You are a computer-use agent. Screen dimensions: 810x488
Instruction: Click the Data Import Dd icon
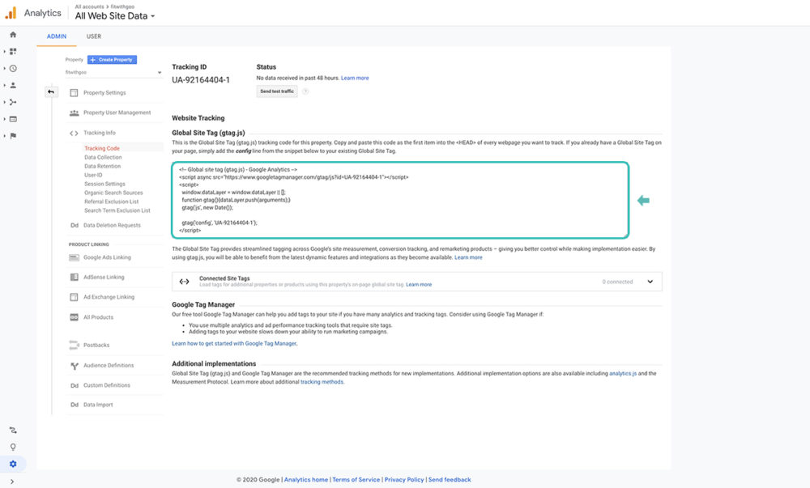click(x=75, y=405)
